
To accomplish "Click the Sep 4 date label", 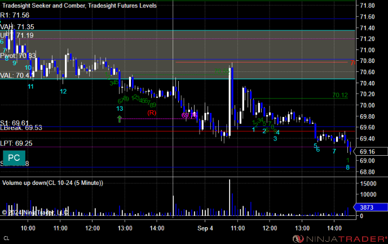I will pyautogui.click(x=205, y=228).
